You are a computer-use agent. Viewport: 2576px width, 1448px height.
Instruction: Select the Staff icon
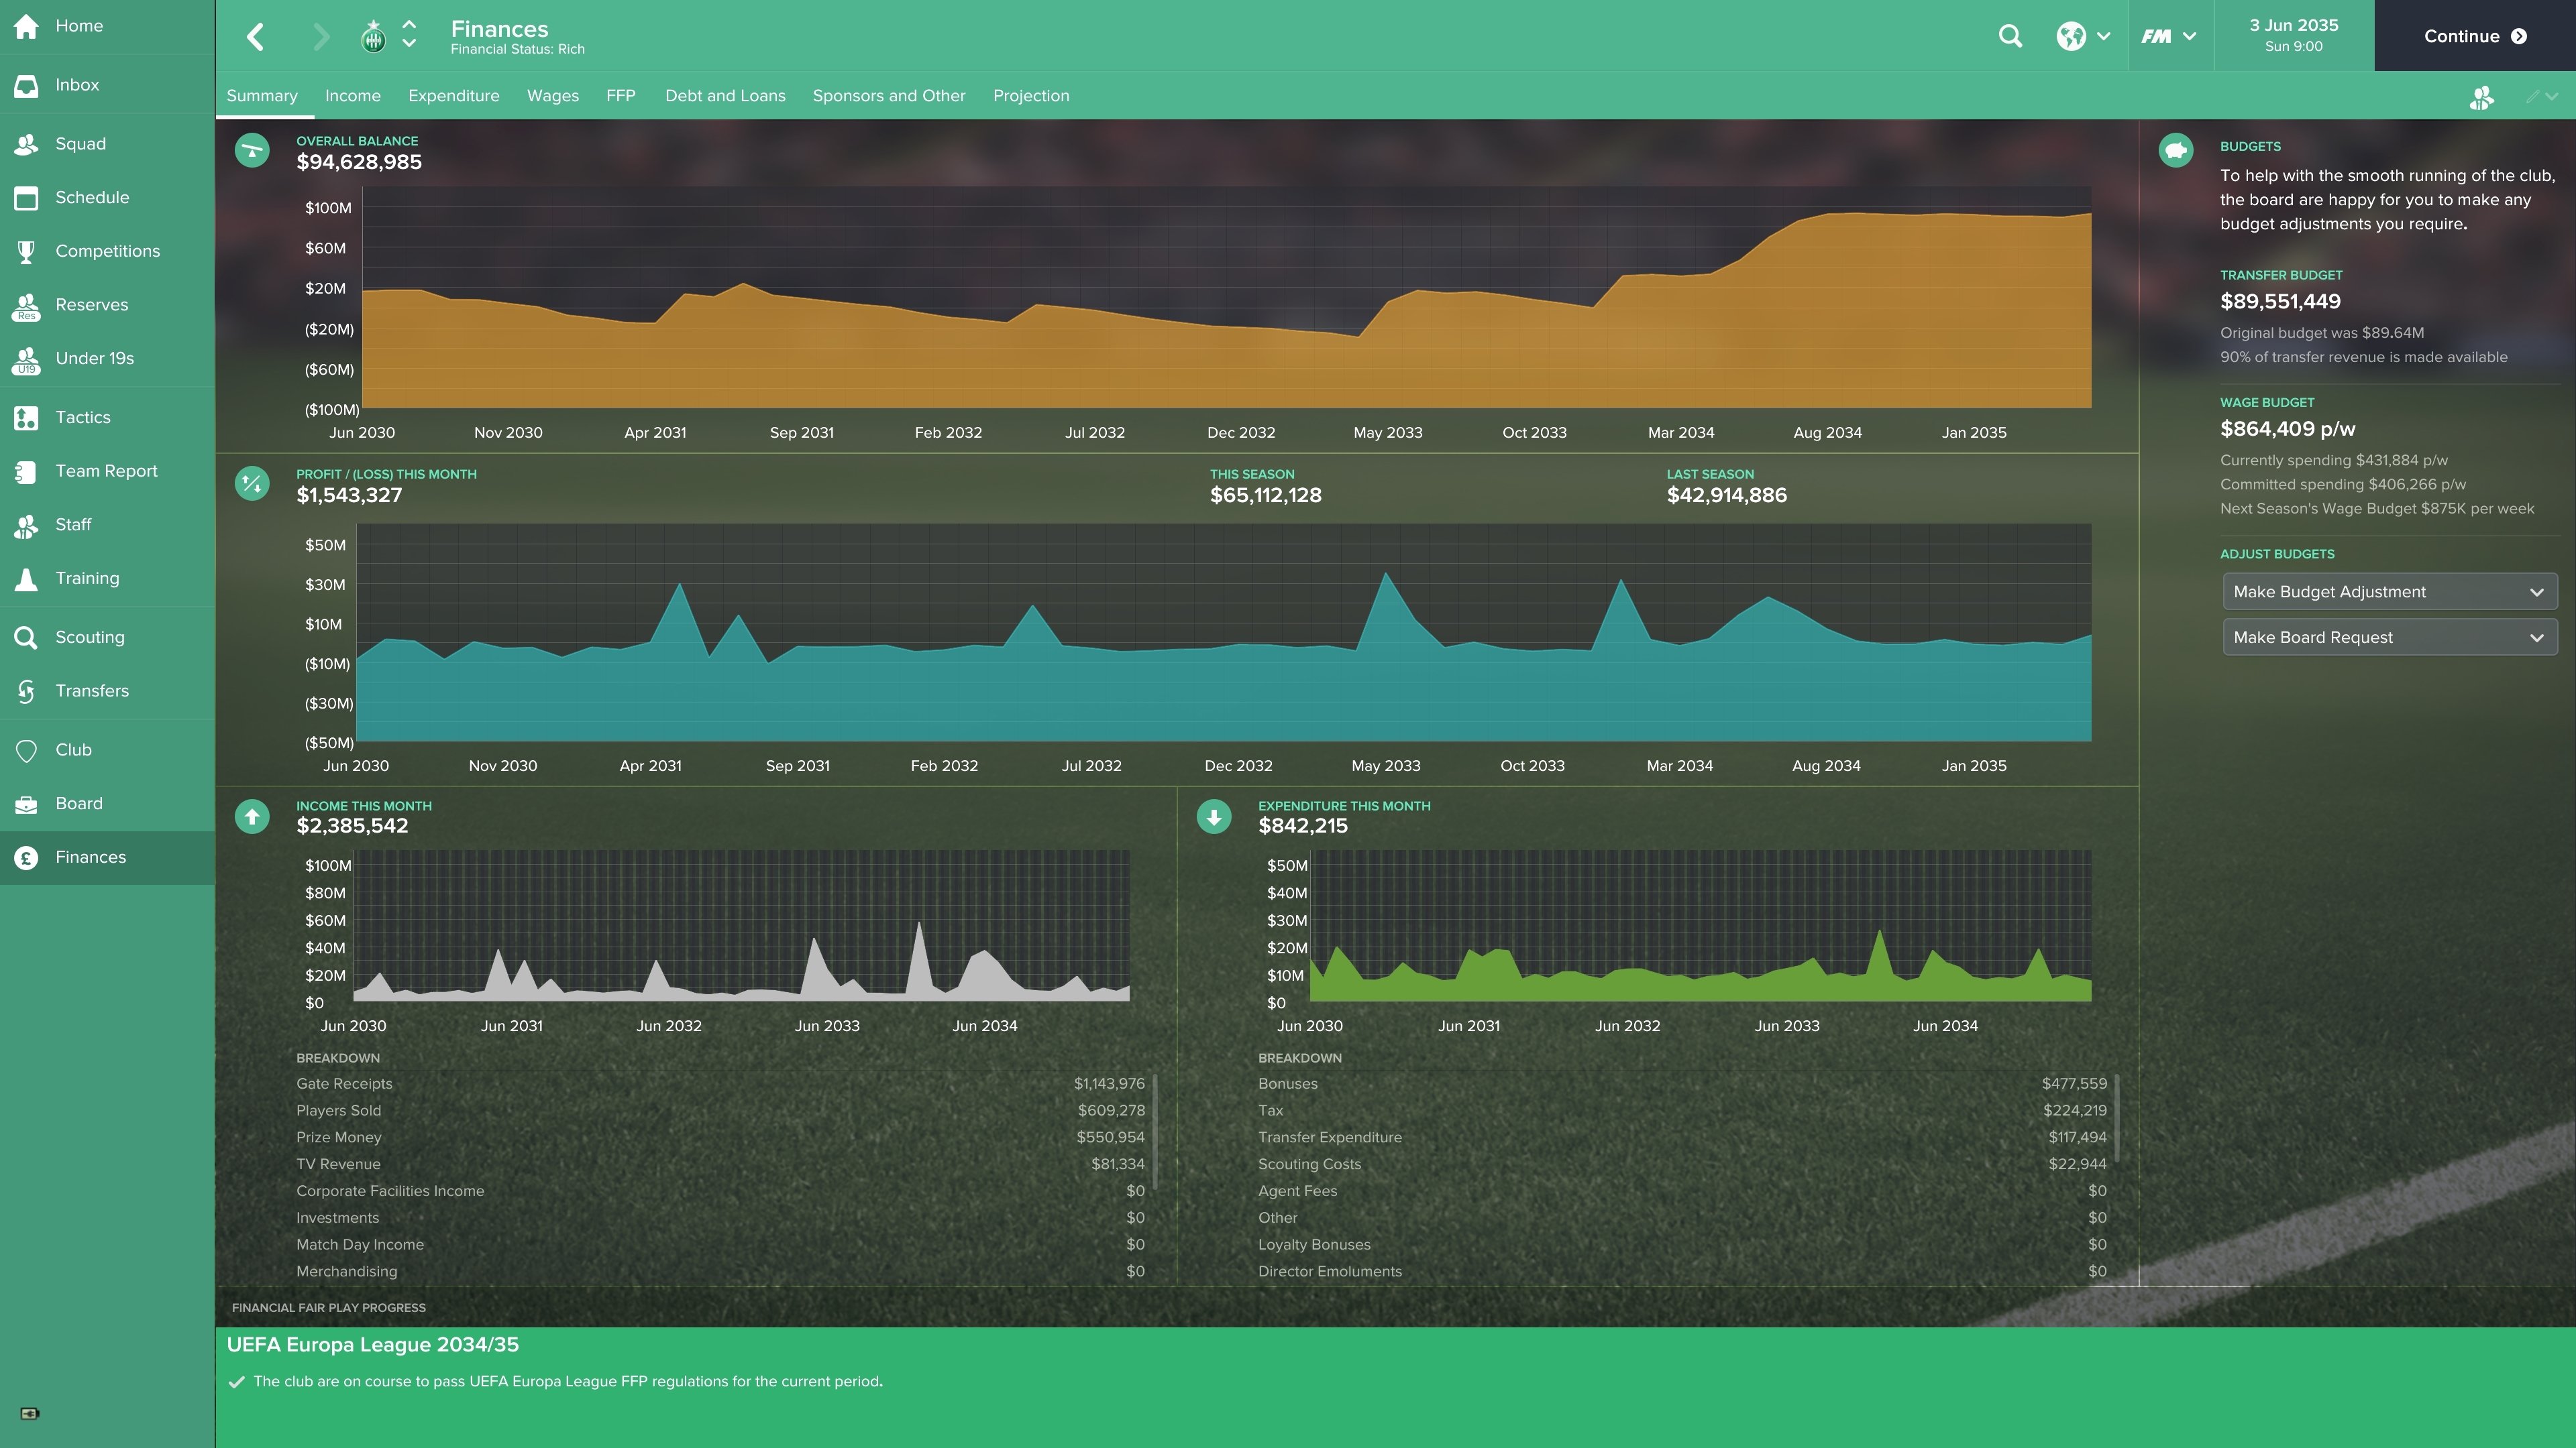(27, 526)
